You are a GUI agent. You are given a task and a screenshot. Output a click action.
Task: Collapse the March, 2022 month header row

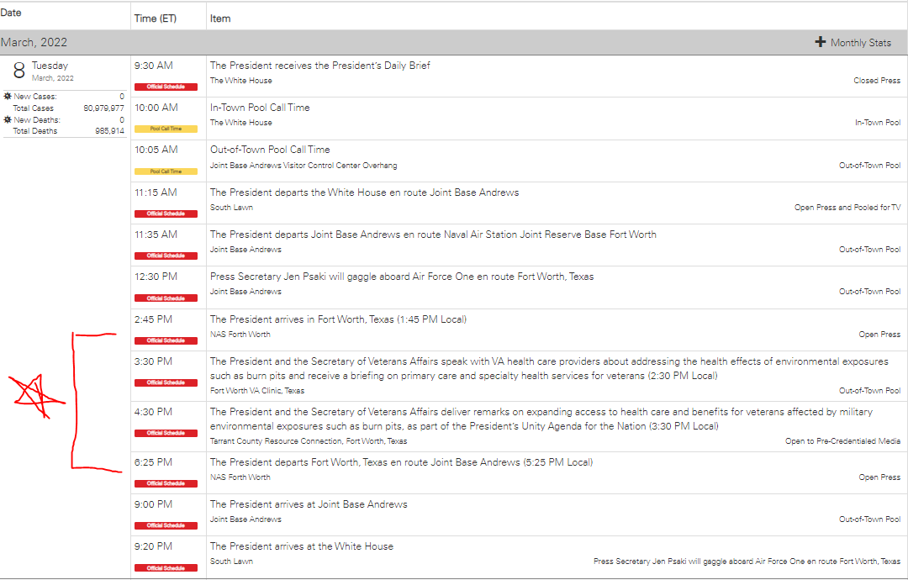34,42
